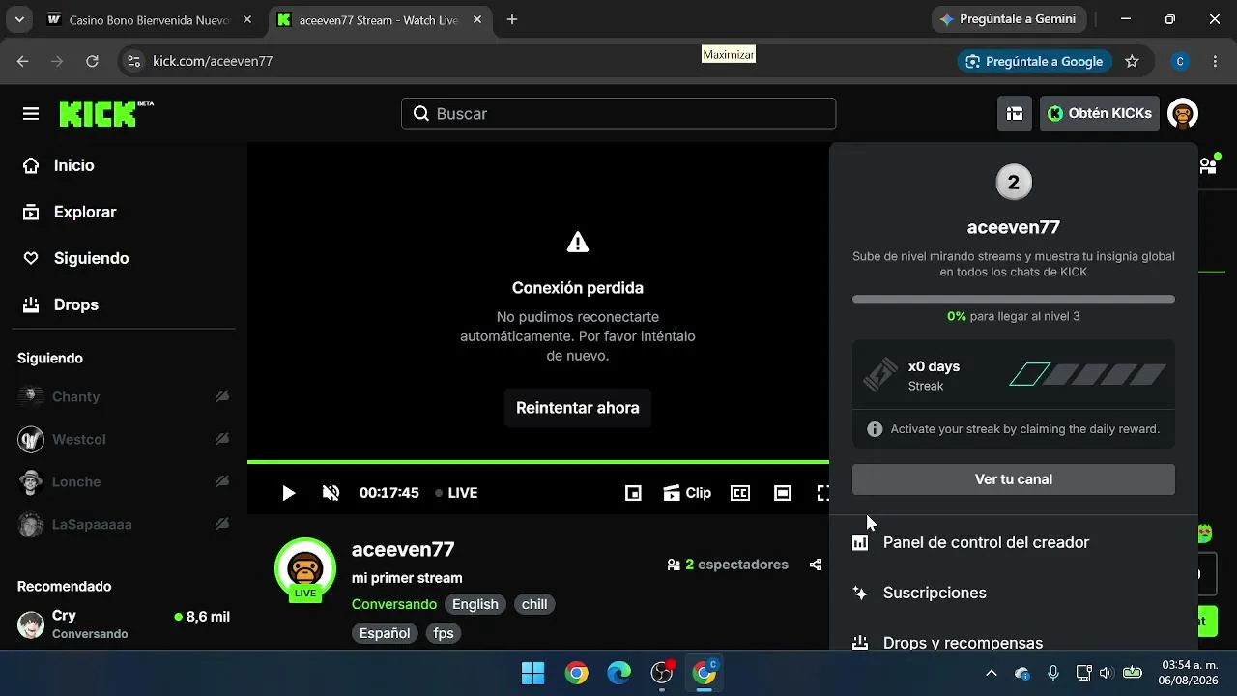Click the offline icon next to LaSapaaaaa
This screenshot has height=696, width=1237.
coord(222,524)
